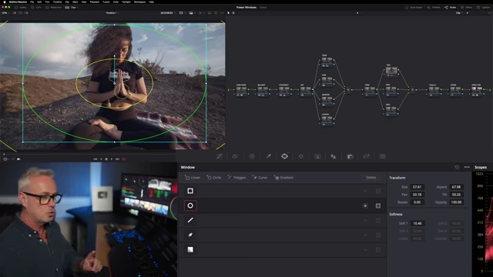
Task: Open the 3D palette icon
Action: click(x=383, y=156)
